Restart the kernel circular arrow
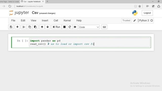The height and width of the screenshot is (91, 162). click(x=70, y=27)
